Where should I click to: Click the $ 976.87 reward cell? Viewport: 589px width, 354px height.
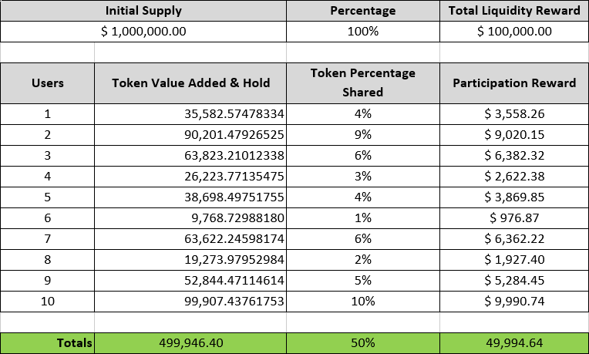(x=514, y=217)
